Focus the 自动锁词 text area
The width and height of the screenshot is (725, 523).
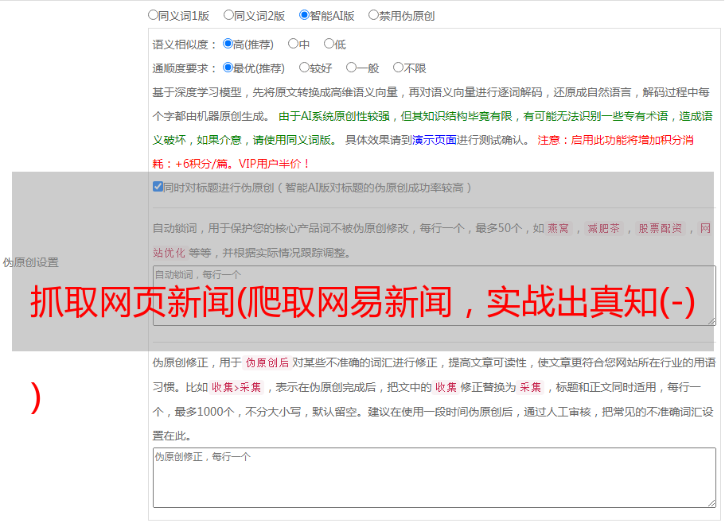(x=435, y=296)
